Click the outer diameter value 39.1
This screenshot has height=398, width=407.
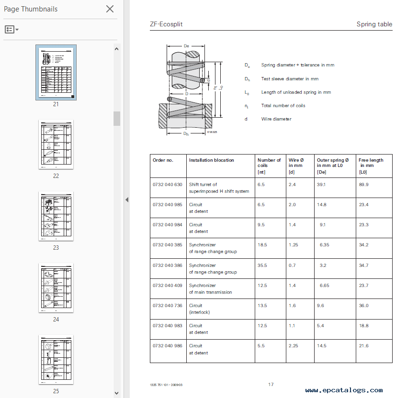tap(321, 185)
